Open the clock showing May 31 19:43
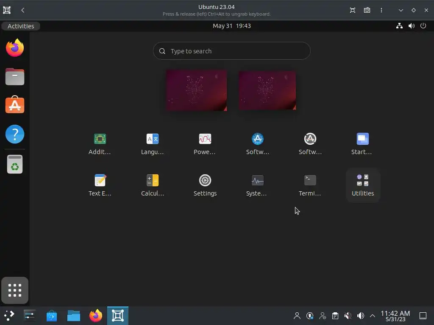 pyautogui.click(x=232, y=26)
